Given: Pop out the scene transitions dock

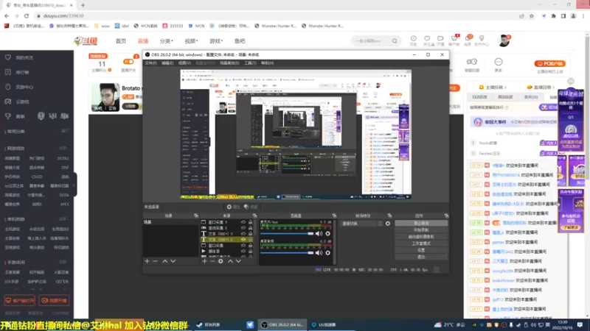Looking at the screenshot, I should (389, 216).
